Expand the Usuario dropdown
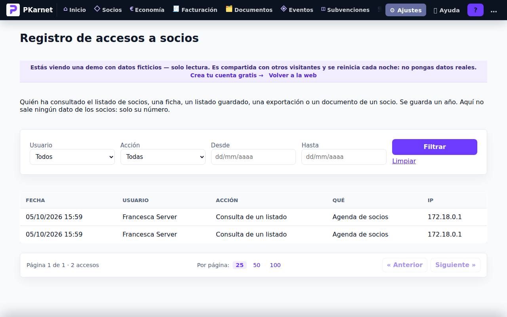Viewport: 507px width, 317px height. pyautogui.click(x=72, y=157)
